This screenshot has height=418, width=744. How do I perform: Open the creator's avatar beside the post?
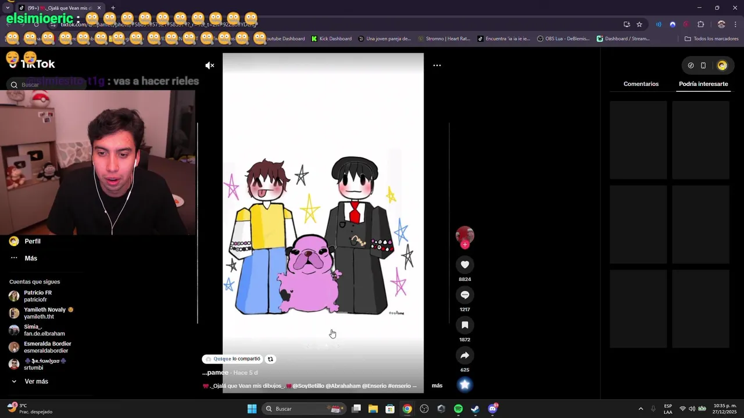click(464, 235)
